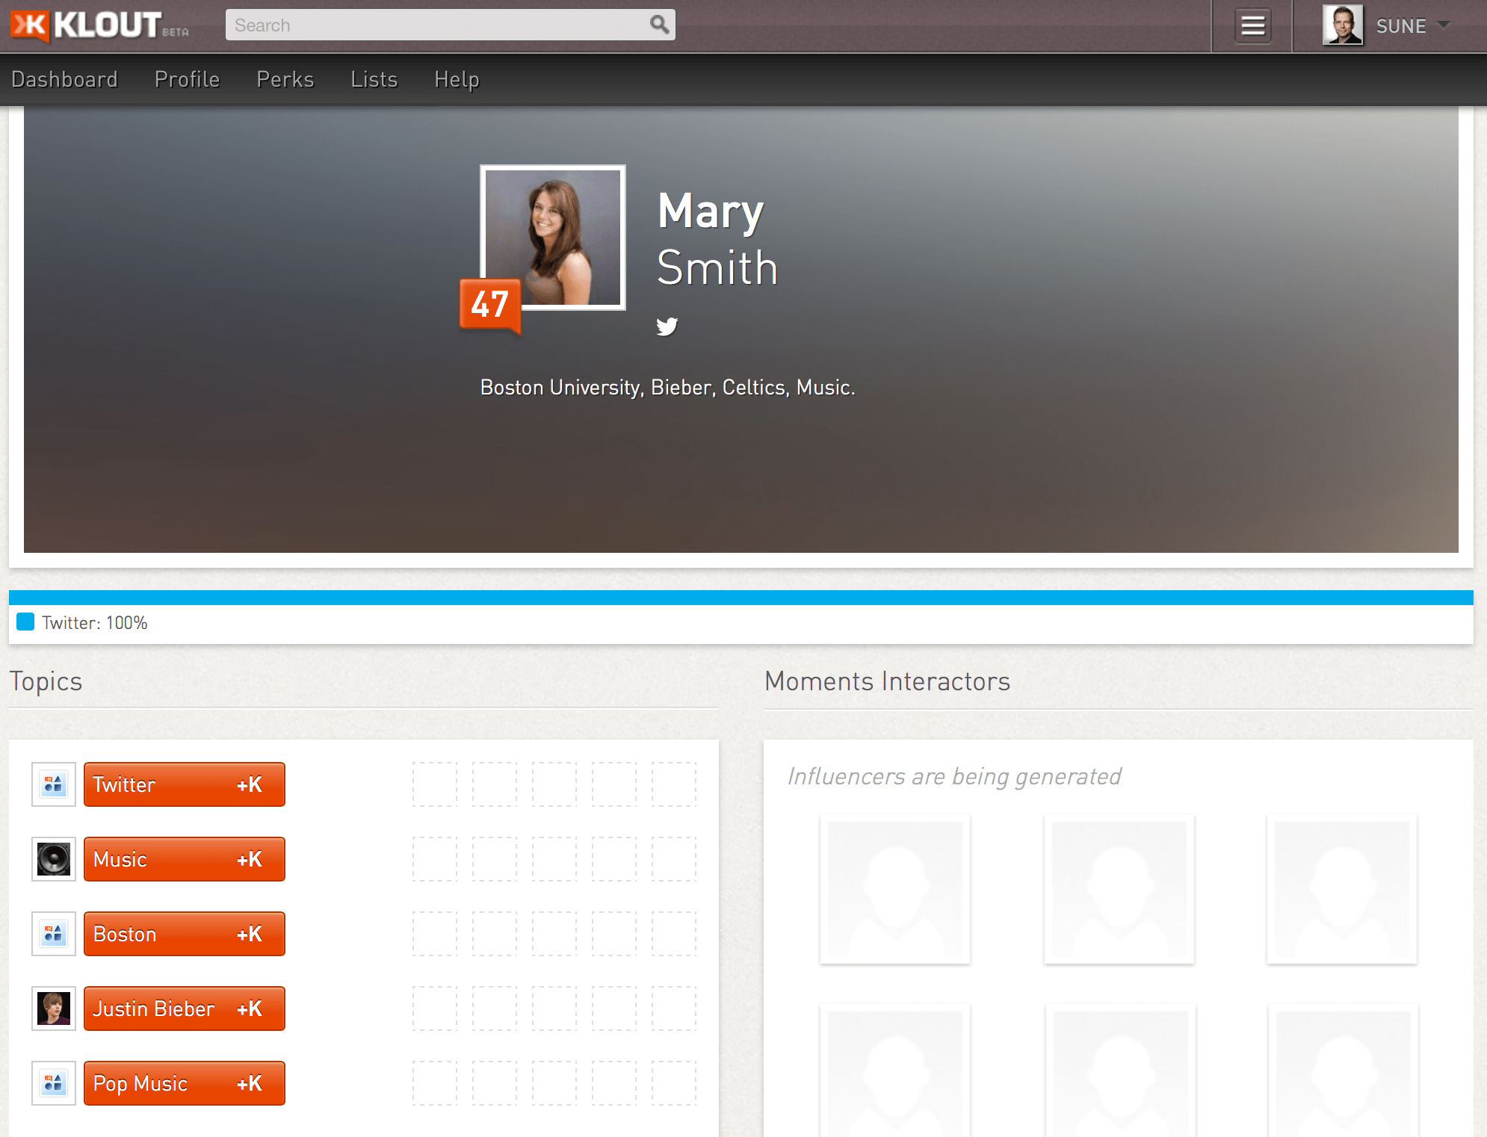Image resolution: width=1487 pixels, height=1137 pixels.
Task: Open the hamburger menu in the top bar
Action: tap(1252, 25)
